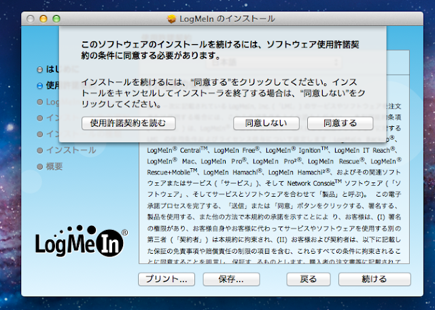Click the package icon in the title bar
Image resolution: width=435 pixels, height=310 pixels.
(x=172, y=19)
